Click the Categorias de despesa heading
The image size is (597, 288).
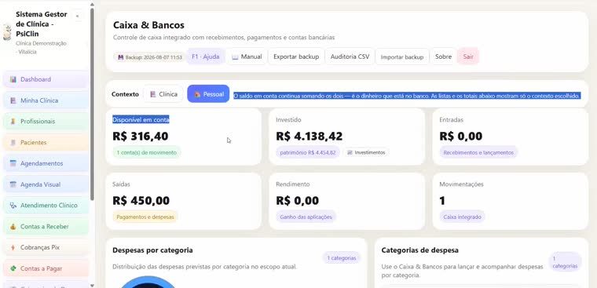tap(420, 250)
